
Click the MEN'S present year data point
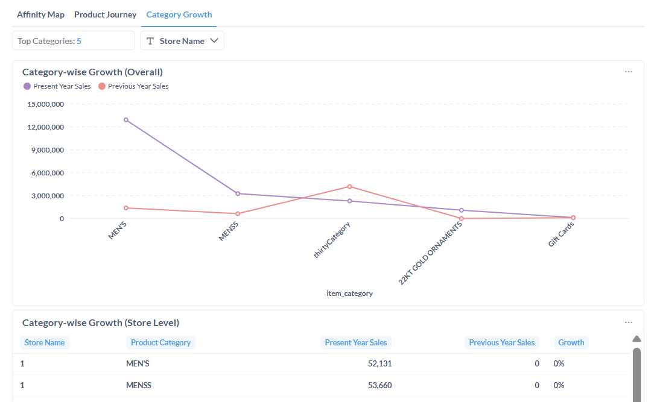pyautogui.click(x=125, y=120)
